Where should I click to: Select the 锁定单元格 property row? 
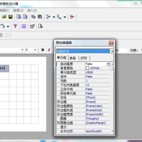83,93
